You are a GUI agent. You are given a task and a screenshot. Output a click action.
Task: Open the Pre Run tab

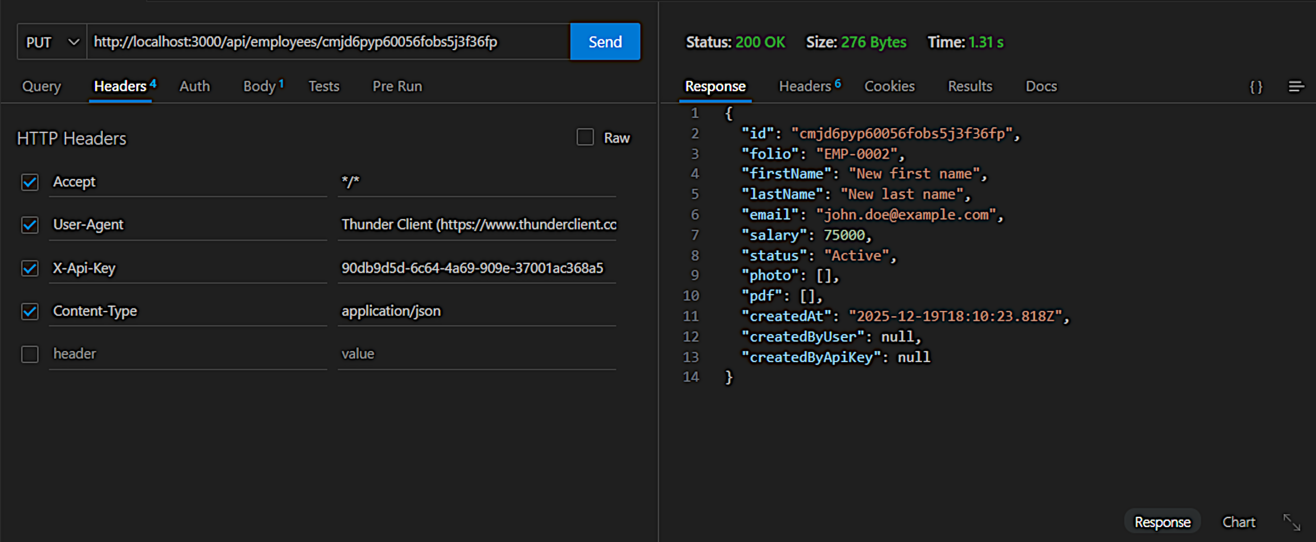(397, 86)
